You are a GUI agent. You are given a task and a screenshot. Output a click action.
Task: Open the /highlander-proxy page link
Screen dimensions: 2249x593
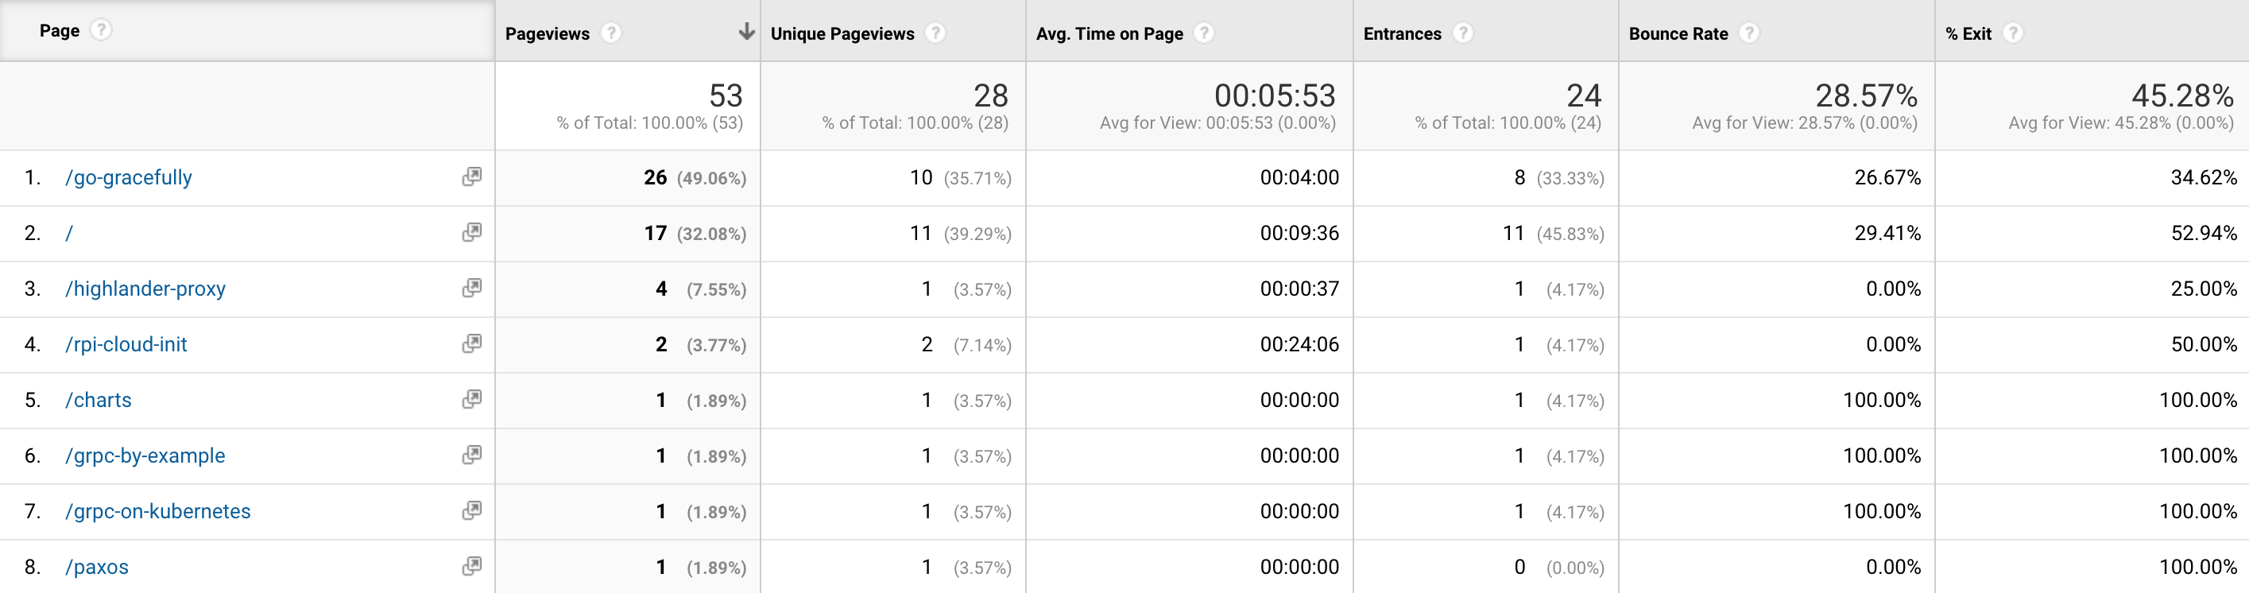(x=145, y=289)
